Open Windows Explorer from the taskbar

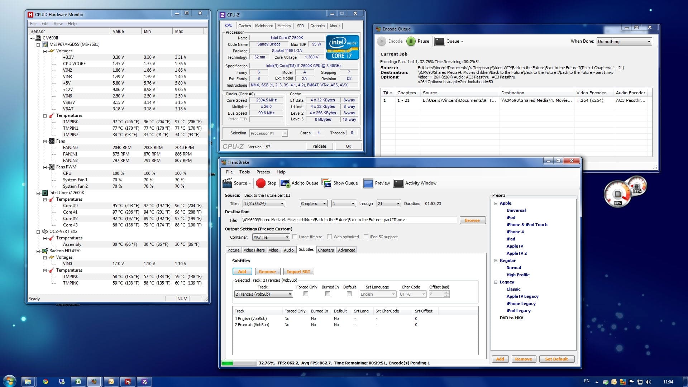coord(28,382)
